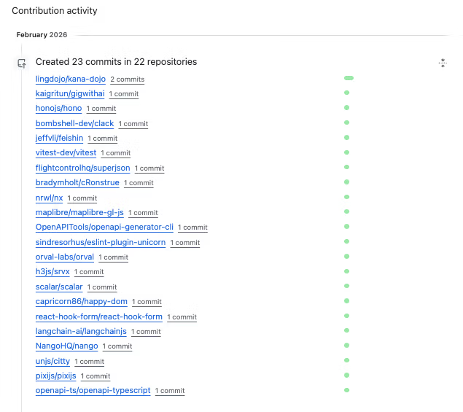Image resolution: width=463 pixels, height=412 pixels.
Task: Open the NangoHQ/nango repository link
Action: 66,346
